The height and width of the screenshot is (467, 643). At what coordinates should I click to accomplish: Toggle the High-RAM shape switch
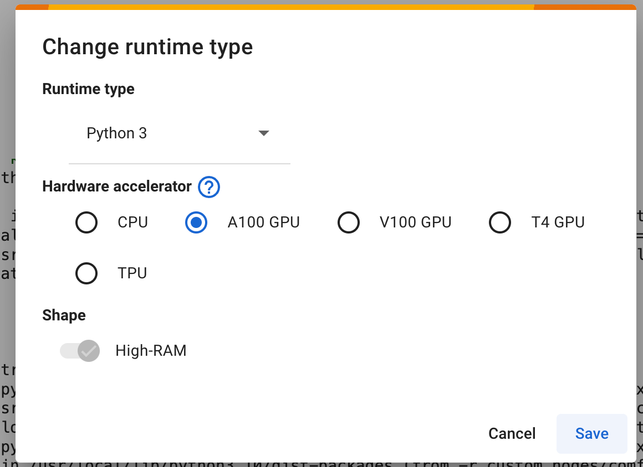pyautogui.click(x=79, y=350)
